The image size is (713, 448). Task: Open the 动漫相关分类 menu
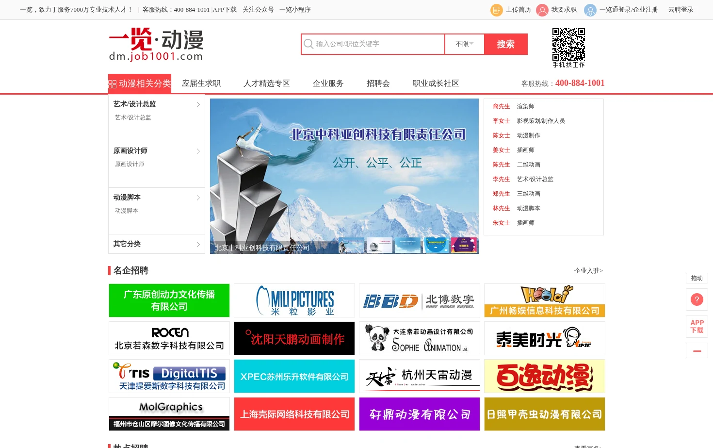pos(140,83)
